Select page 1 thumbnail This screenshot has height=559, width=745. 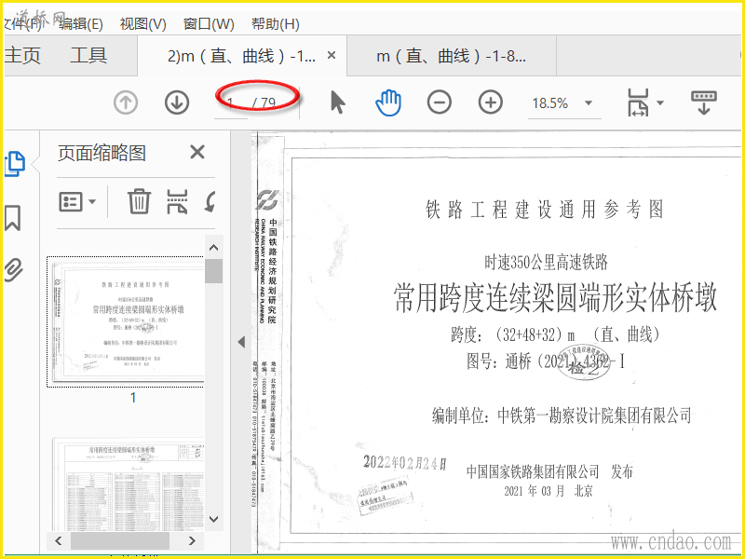coord(127,321)
